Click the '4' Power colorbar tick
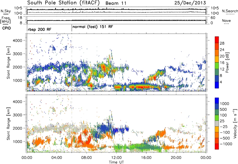 click(x=221, y=82)
